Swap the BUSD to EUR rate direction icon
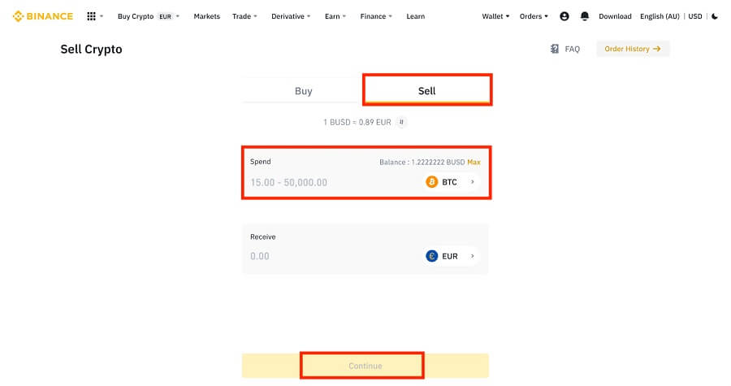Image resolution: width=731 pixels, height=386 pixels. point(401,122)
